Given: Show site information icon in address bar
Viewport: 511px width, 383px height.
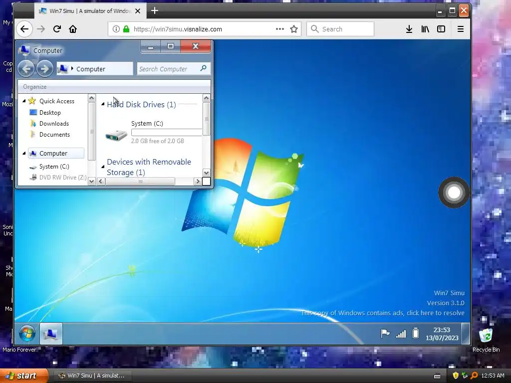Looking at the screenshot, I should [x=116, y=29].
